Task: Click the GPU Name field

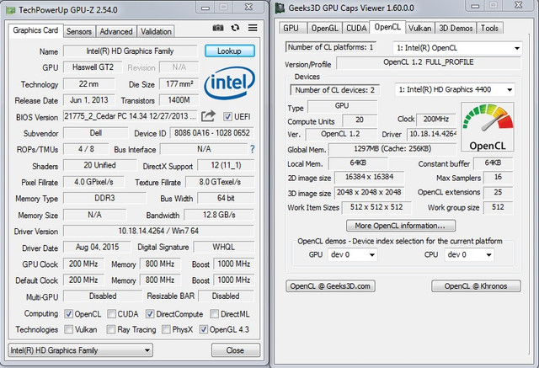Action: tap(131, 51)
